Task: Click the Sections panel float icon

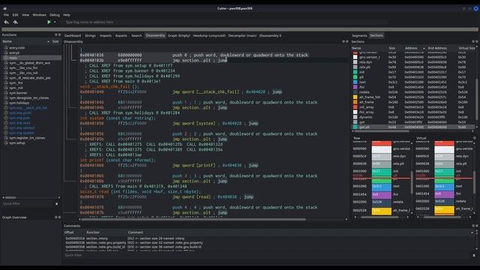Action: (473, 42)
